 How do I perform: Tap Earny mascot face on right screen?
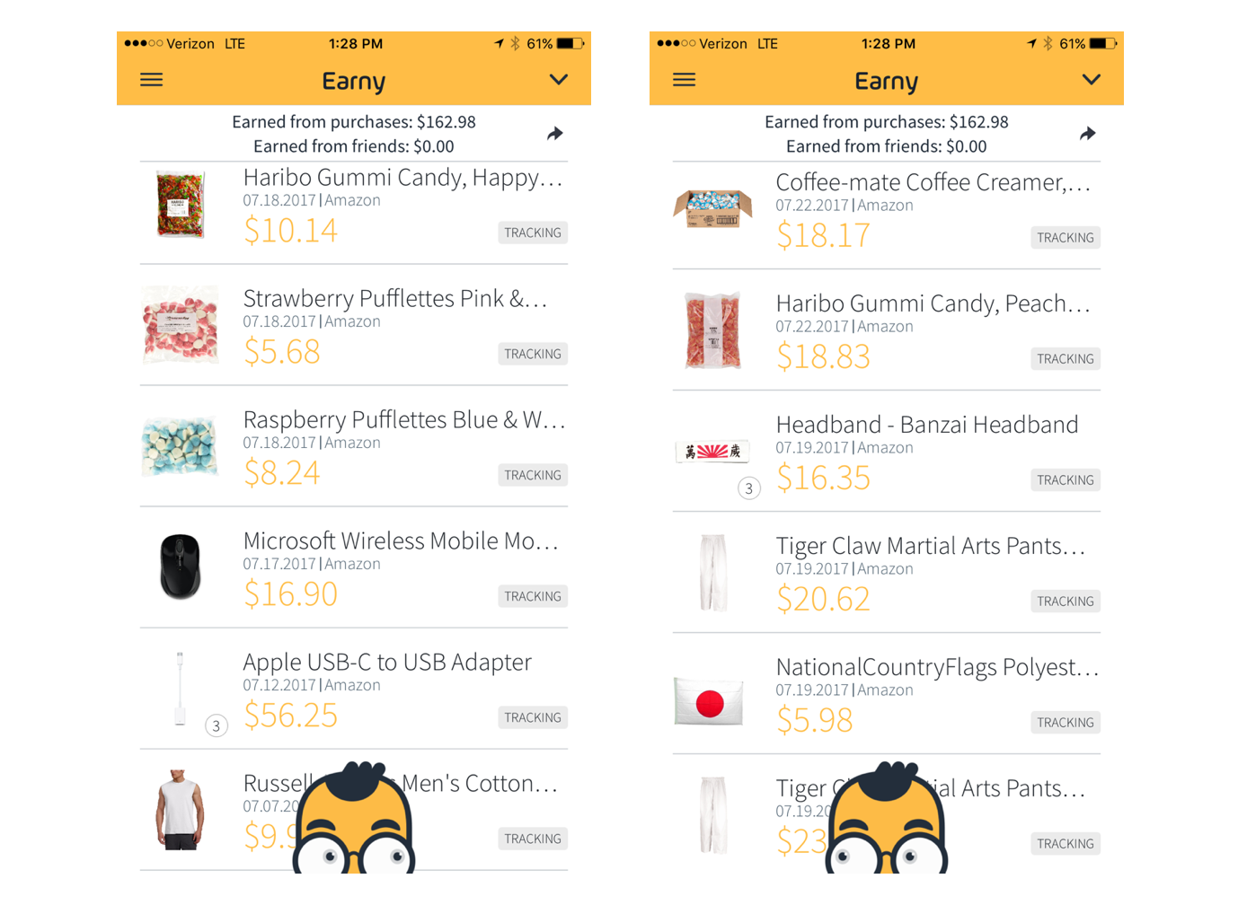pos(888,819)
